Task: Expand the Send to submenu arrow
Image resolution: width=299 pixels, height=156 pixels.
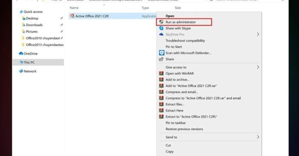Action: (x=258, y=137)
